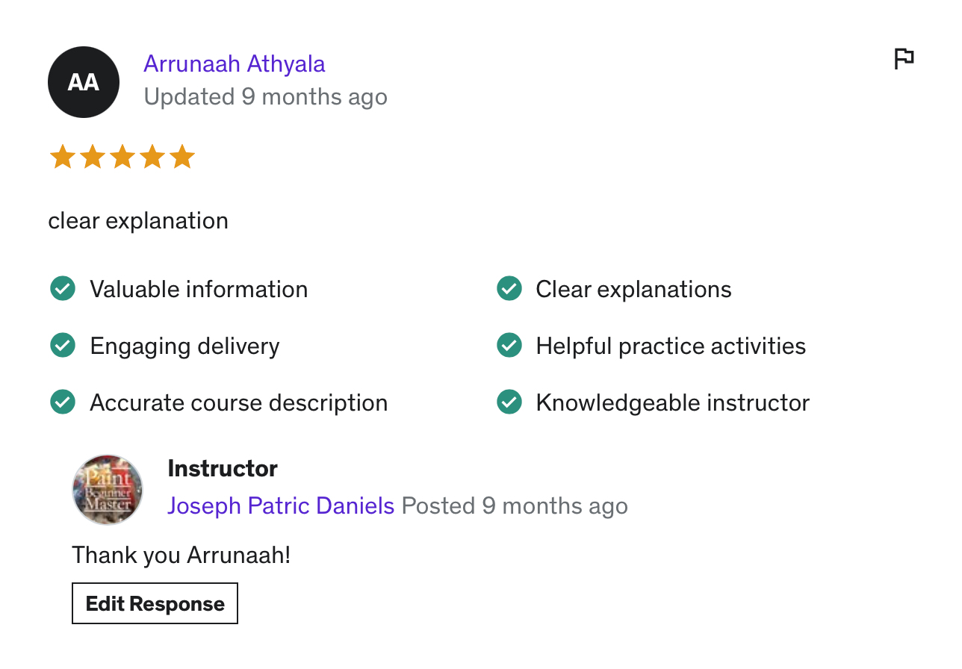This screenshot has height=669, width=962.
Task: Click the Clear explanations check icon
Action: (x=509, y=288)
